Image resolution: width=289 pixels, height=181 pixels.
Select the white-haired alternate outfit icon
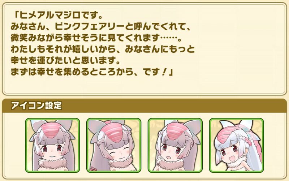237,146
